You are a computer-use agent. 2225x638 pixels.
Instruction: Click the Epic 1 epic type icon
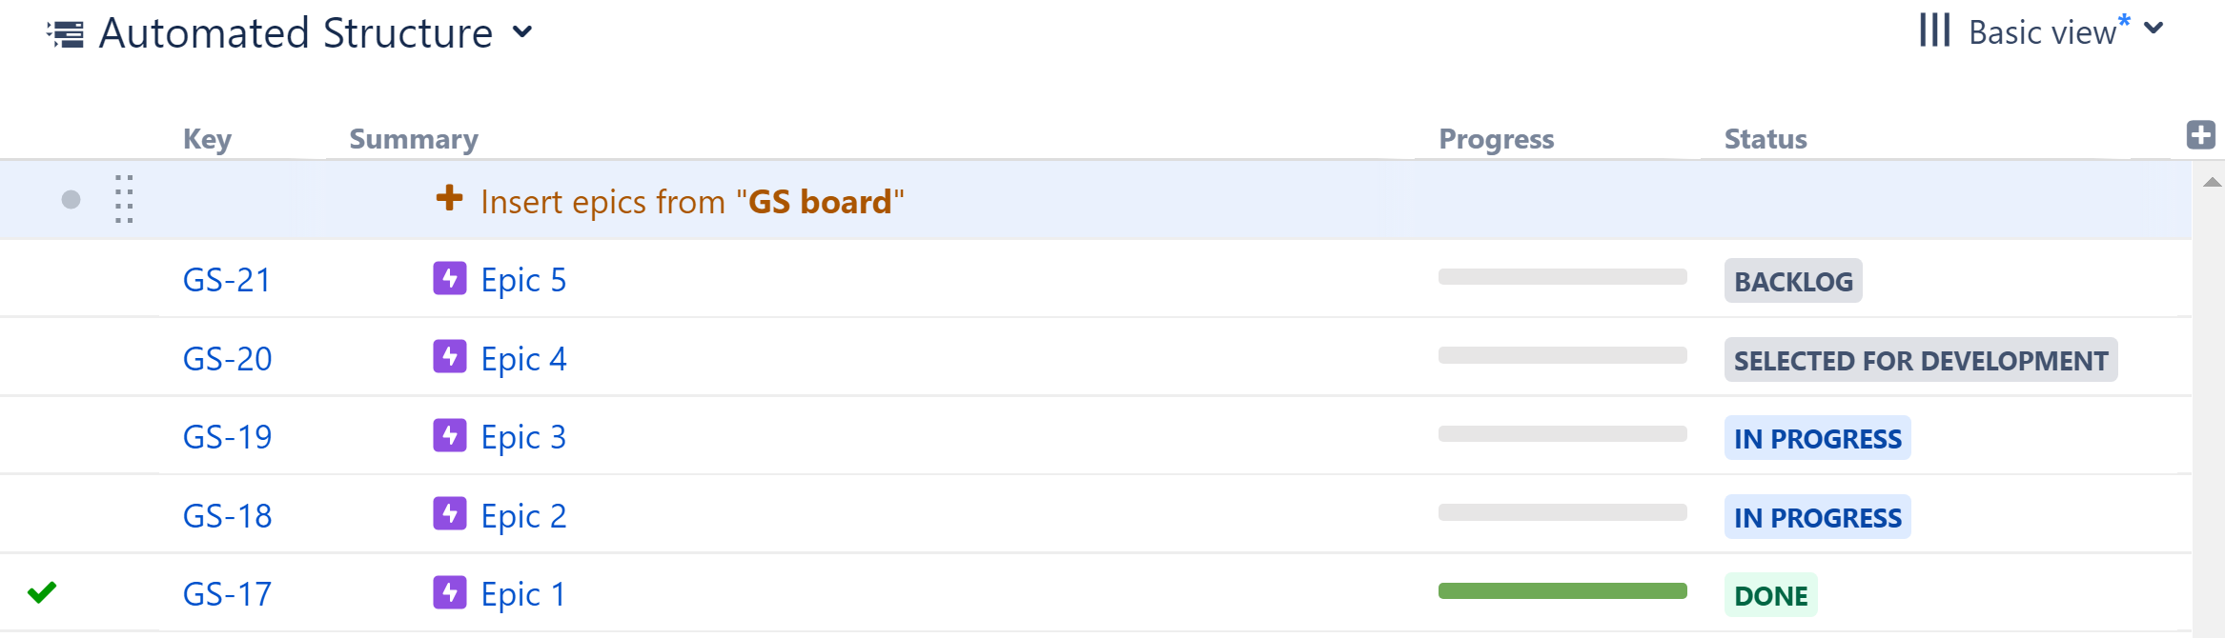pyautogui.click(x=449, y=592)
